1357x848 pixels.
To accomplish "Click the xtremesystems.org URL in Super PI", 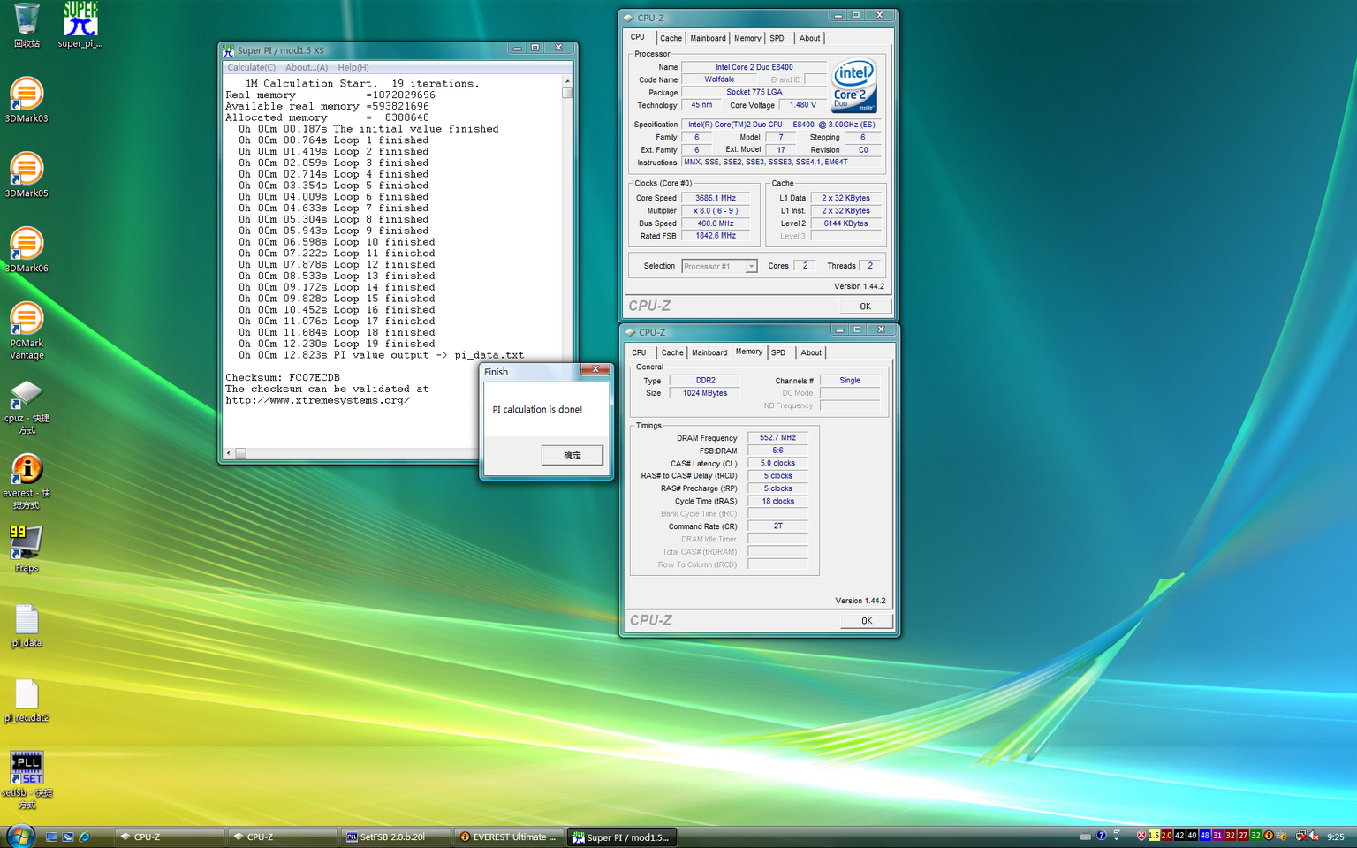I will (x=318, y=401).
